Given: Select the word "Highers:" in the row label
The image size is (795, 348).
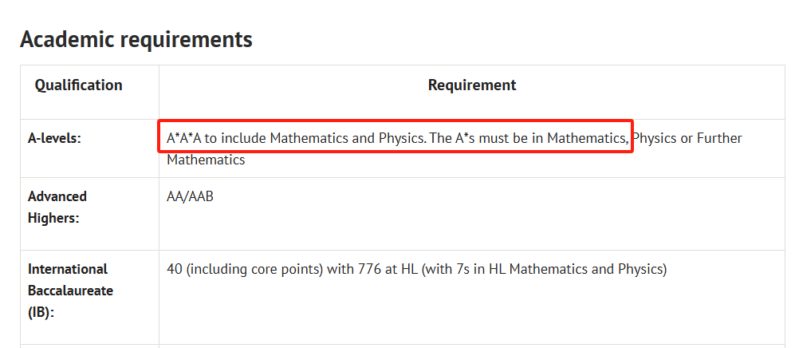Looking at the screenshot, I should pos(53,219).
